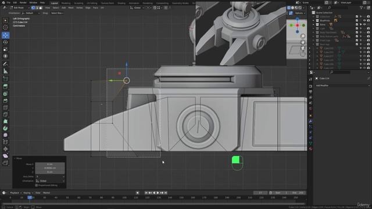372x209 pixels.
Task: Play the animation forward
Action: [158, 193]
